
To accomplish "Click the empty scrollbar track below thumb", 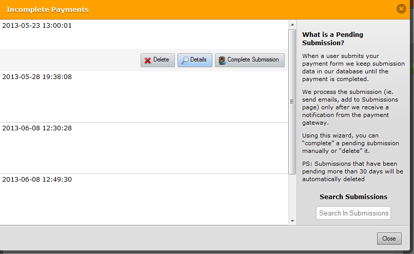I will (x=292, y=198).
